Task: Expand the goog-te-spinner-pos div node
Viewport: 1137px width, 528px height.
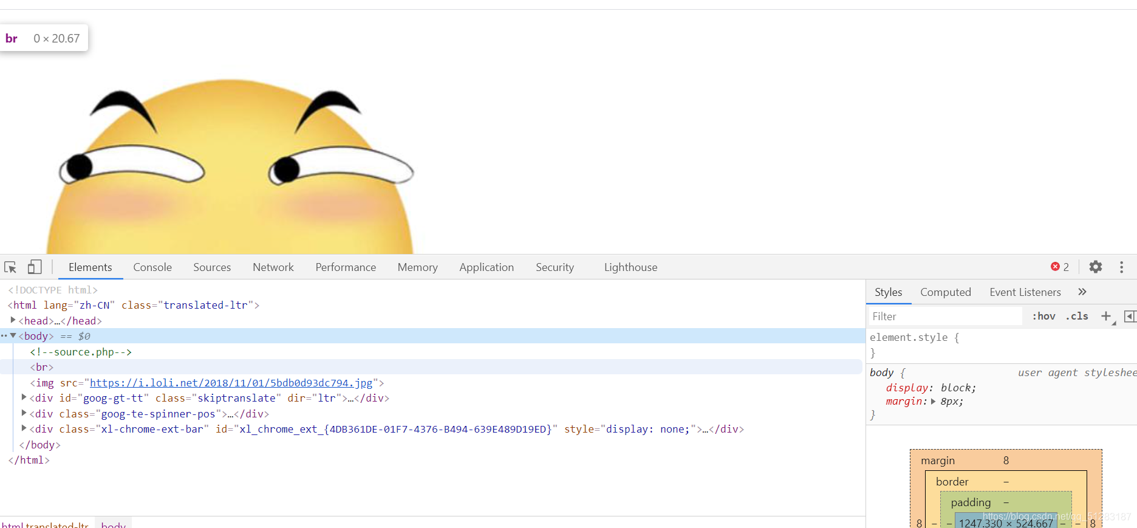Action: pos(24,413)
